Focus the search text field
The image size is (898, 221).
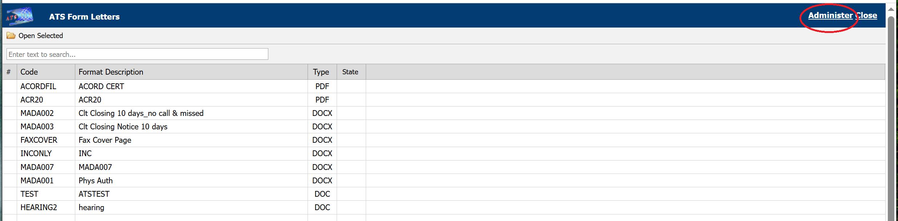pyautogui.click(x=137, y=54)
